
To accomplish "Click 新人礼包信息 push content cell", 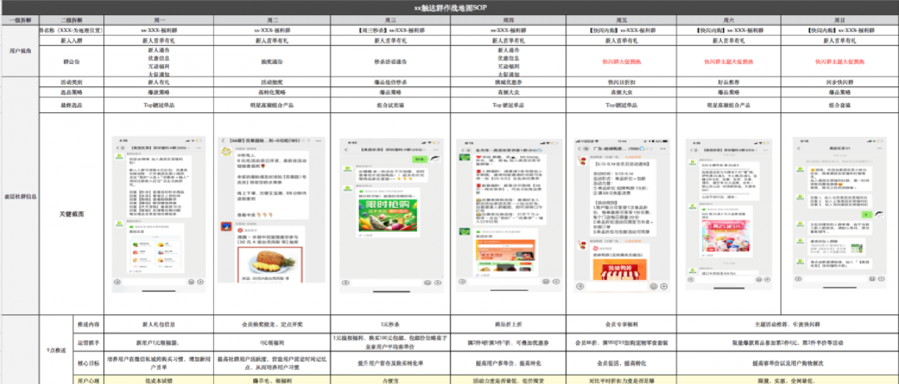I will [x=158, y=324].
